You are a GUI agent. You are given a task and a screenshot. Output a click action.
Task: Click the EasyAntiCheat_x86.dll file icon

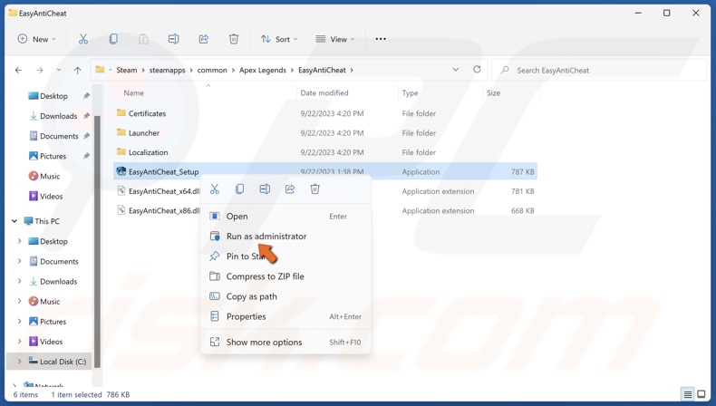click(121, 210)
